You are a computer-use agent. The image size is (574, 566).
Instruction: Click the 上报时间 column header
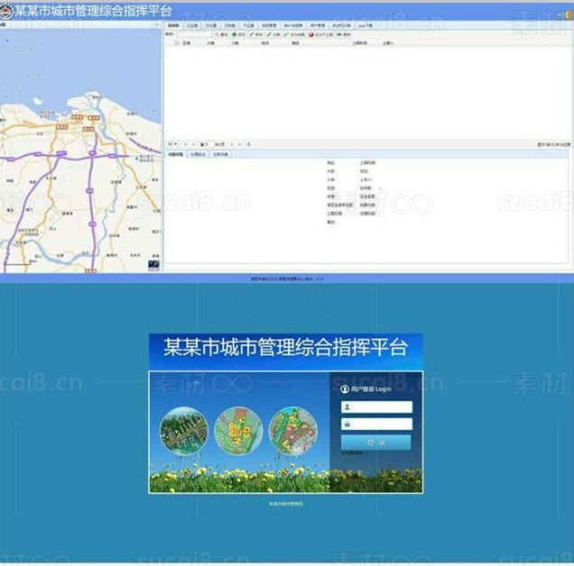(x=359, y=43)
